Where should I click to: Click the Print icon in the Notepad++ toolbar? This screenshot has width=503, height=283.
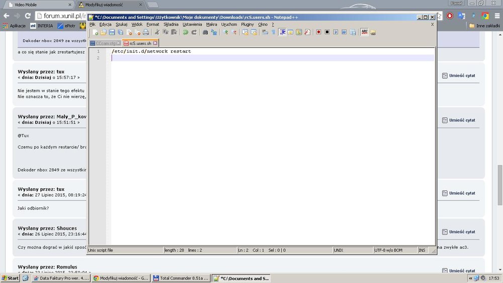click(x=146, y=32)
